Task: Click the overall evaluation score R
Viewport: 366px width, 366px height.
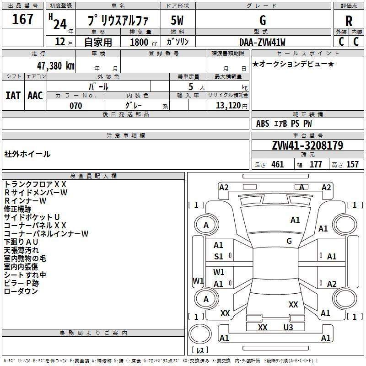Action: [x=349, y=21]
